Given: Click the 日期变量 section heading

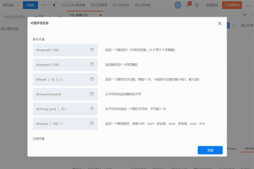Looking at the screenshot, I should (x=39, y=139).
